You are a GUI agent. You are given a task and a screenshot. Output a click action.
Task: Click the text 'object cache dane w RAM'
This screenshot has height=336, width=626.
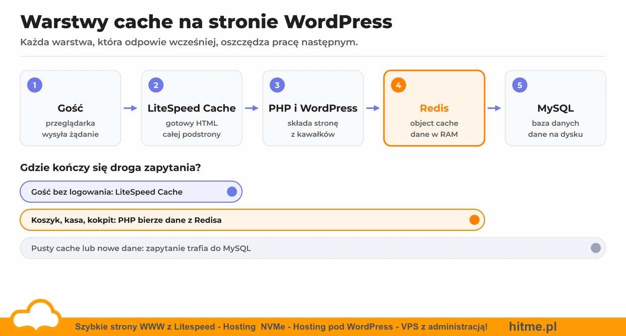pyautogui.click(x=434, y=129)
